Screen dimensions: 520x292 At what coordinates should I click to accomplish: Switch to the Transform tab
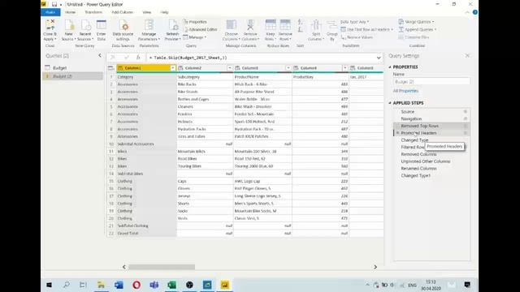pos(93,12)
